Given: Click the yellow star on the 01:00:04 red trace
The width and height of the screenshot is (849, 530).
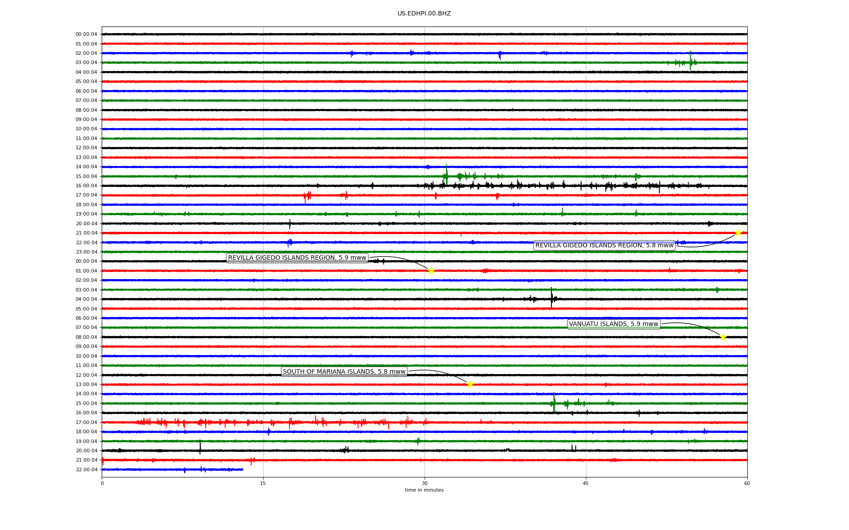Looking at the screenshot, I should point(431,271).
